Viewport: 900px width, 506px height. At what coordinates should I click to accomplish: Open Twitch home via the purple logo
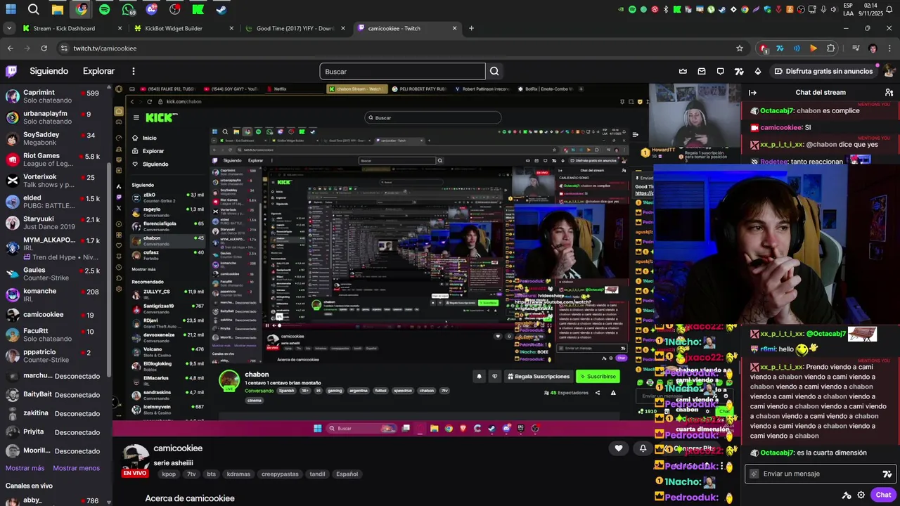[11, 71]
